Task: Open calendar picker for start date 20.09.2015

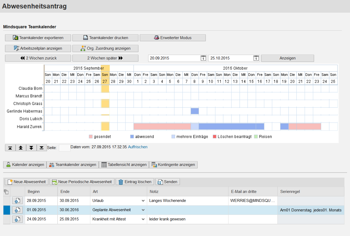Action: click(x=203, y=58)
